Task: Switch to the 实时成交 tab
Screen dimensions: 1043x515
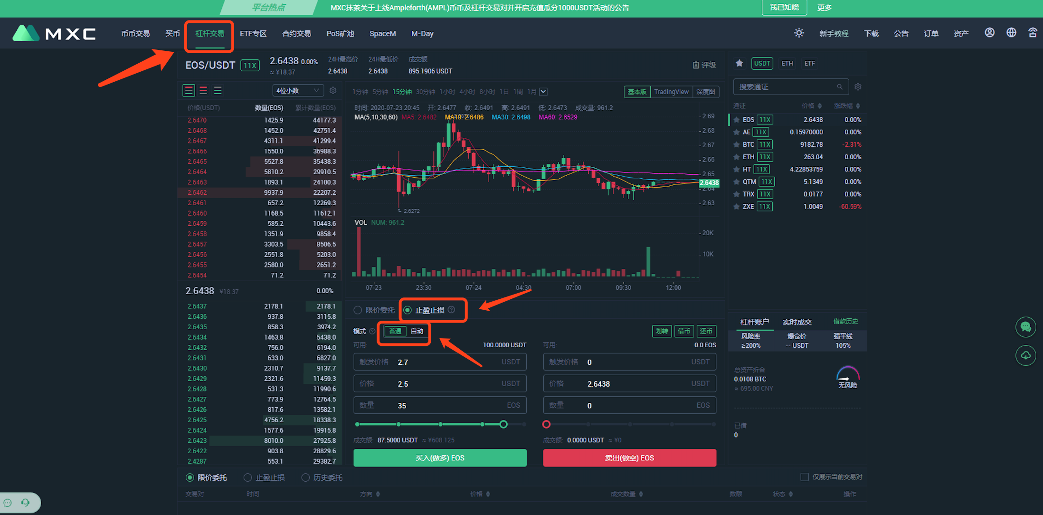Action: click(x=796, y=322)
